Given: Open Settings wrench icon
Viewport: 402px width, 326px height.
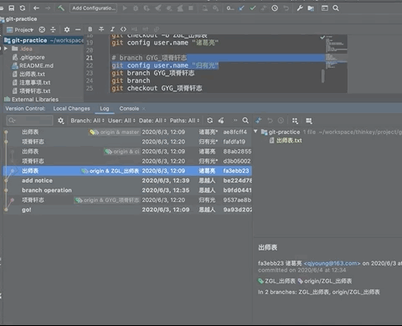Looking at the screenshot, I should pyautogui.click(x=300, y=8).
